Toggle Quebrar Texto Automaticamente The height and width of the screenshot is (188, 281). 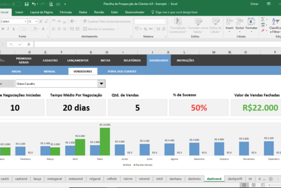107,21
